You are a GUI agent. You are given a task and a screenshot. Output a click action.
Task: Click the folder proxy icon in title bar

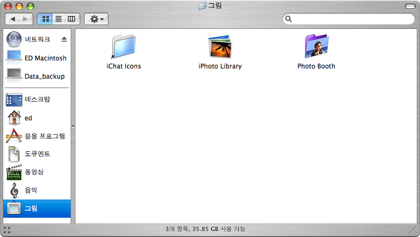[x=202, y=6]
